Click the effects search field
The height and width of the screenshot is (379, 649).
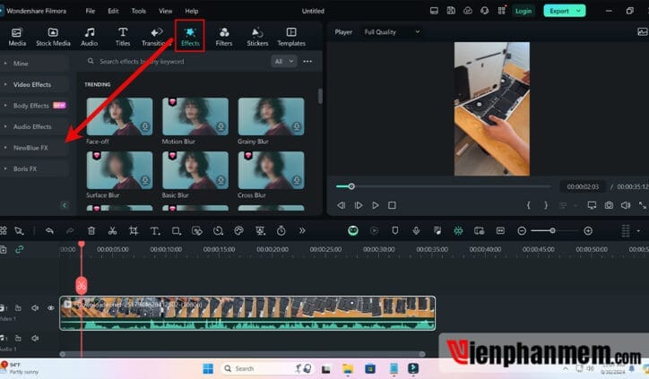tap(176, 61)
